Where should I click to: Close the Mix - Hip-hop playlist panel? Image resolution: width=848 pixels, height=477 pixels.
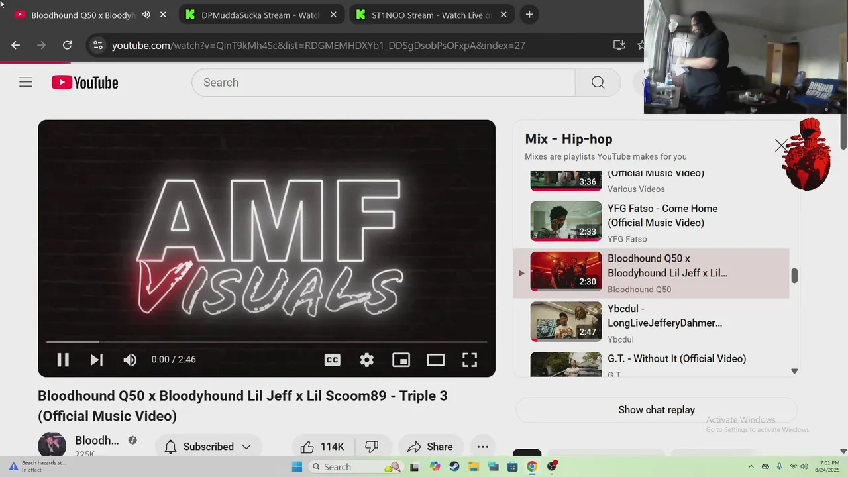781,146
